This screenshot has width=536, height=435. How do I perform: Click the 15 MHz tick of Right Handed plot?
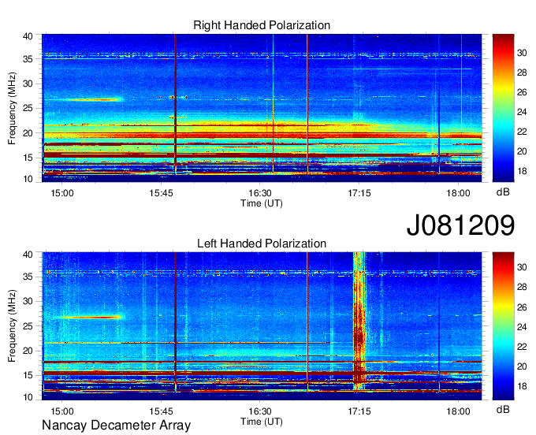28,158
